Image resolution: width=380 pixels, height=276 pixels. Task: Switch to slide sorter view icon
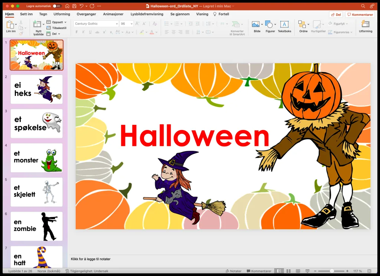point(288,271)
